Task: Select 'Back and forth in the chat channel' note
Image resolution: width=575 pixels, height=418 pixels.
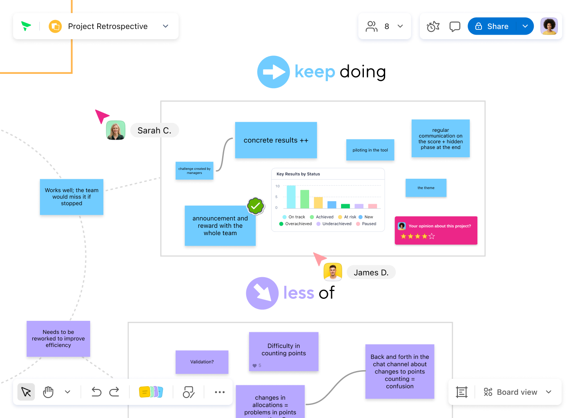Action: coord(400,371)
